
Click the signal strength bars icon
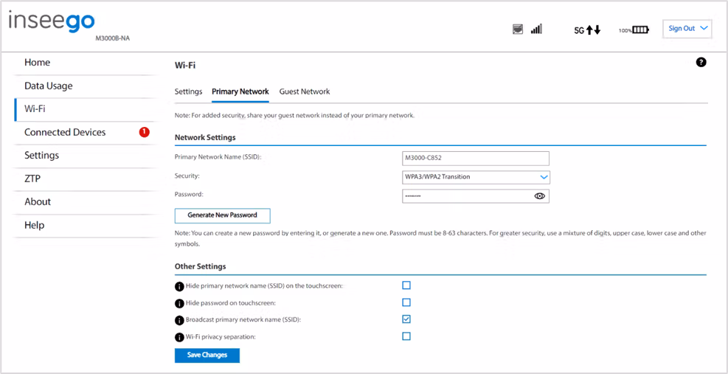536,30
